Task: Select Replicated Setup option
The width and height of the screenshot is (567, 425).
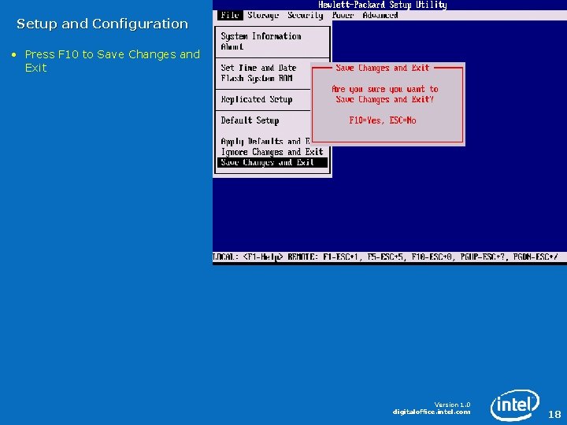Action: pyautogui.click(x=257, y=99)
